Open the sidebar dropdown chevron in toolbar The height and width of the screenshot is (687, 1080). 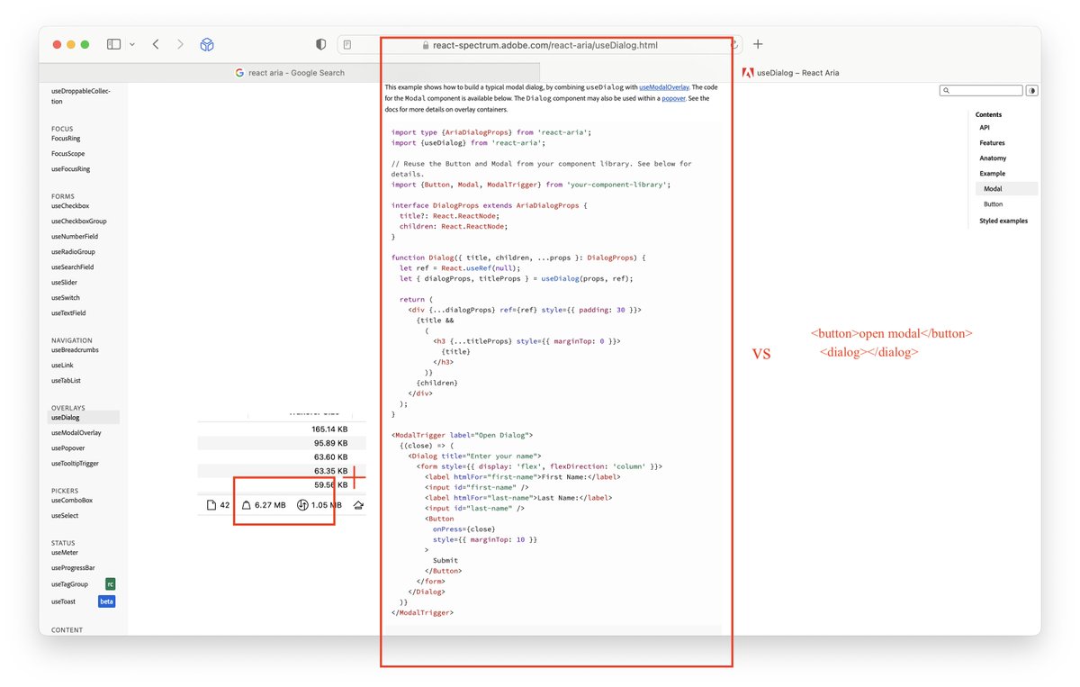pyautogui.click(x=132, y=44)
